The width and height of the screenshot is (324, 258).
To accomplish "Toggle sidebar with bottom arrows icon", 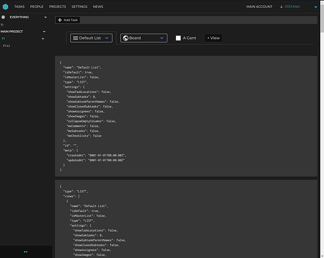I will (25, 252).
